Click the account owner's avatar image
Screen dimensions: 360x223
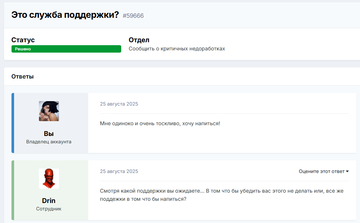click(49, 111)
